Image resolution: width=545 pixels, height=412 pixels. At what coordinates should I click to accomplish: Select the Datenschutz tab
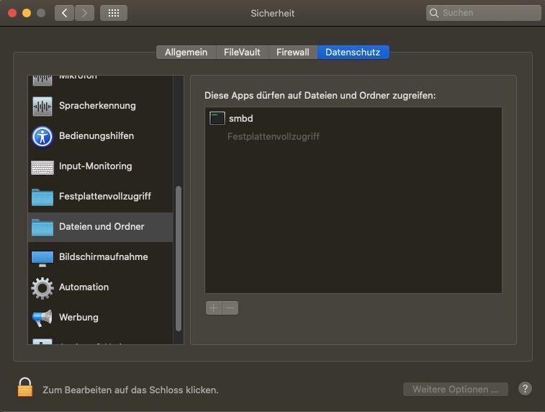tap(353, 52)
